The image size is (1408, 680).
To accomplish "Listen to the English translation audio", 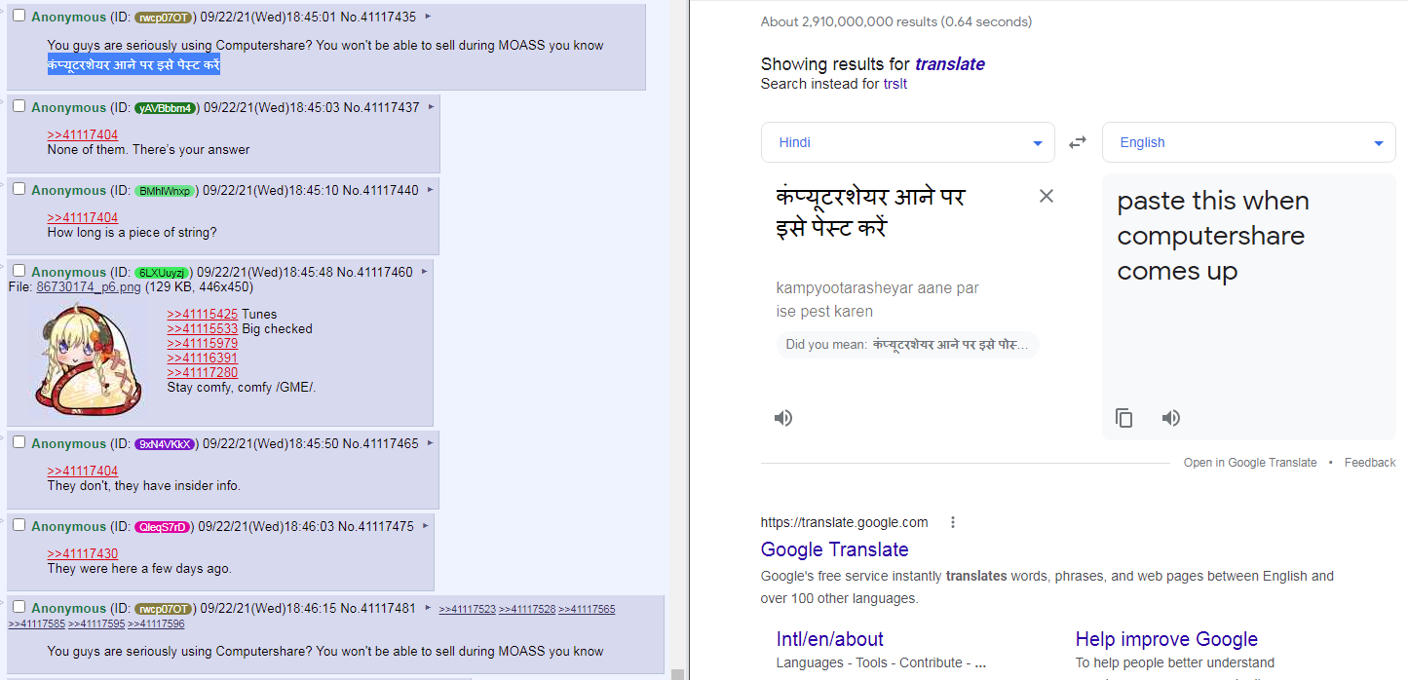I will pos(1171,418).
